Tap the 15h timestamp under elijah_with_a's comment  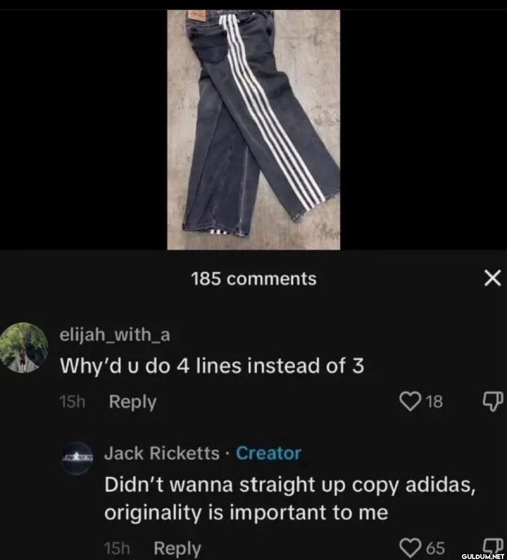point(73,402)
